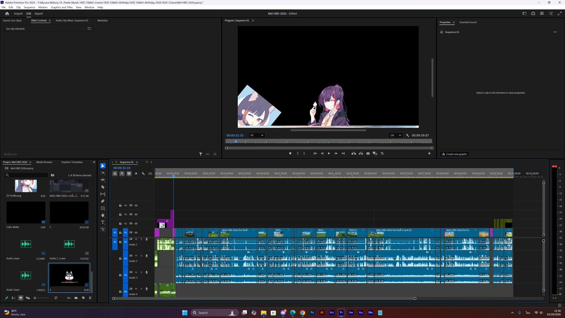Click Add Marker in Program Monitor
The height and width of the screenshot is (318, 565).
tap(290, 153)
